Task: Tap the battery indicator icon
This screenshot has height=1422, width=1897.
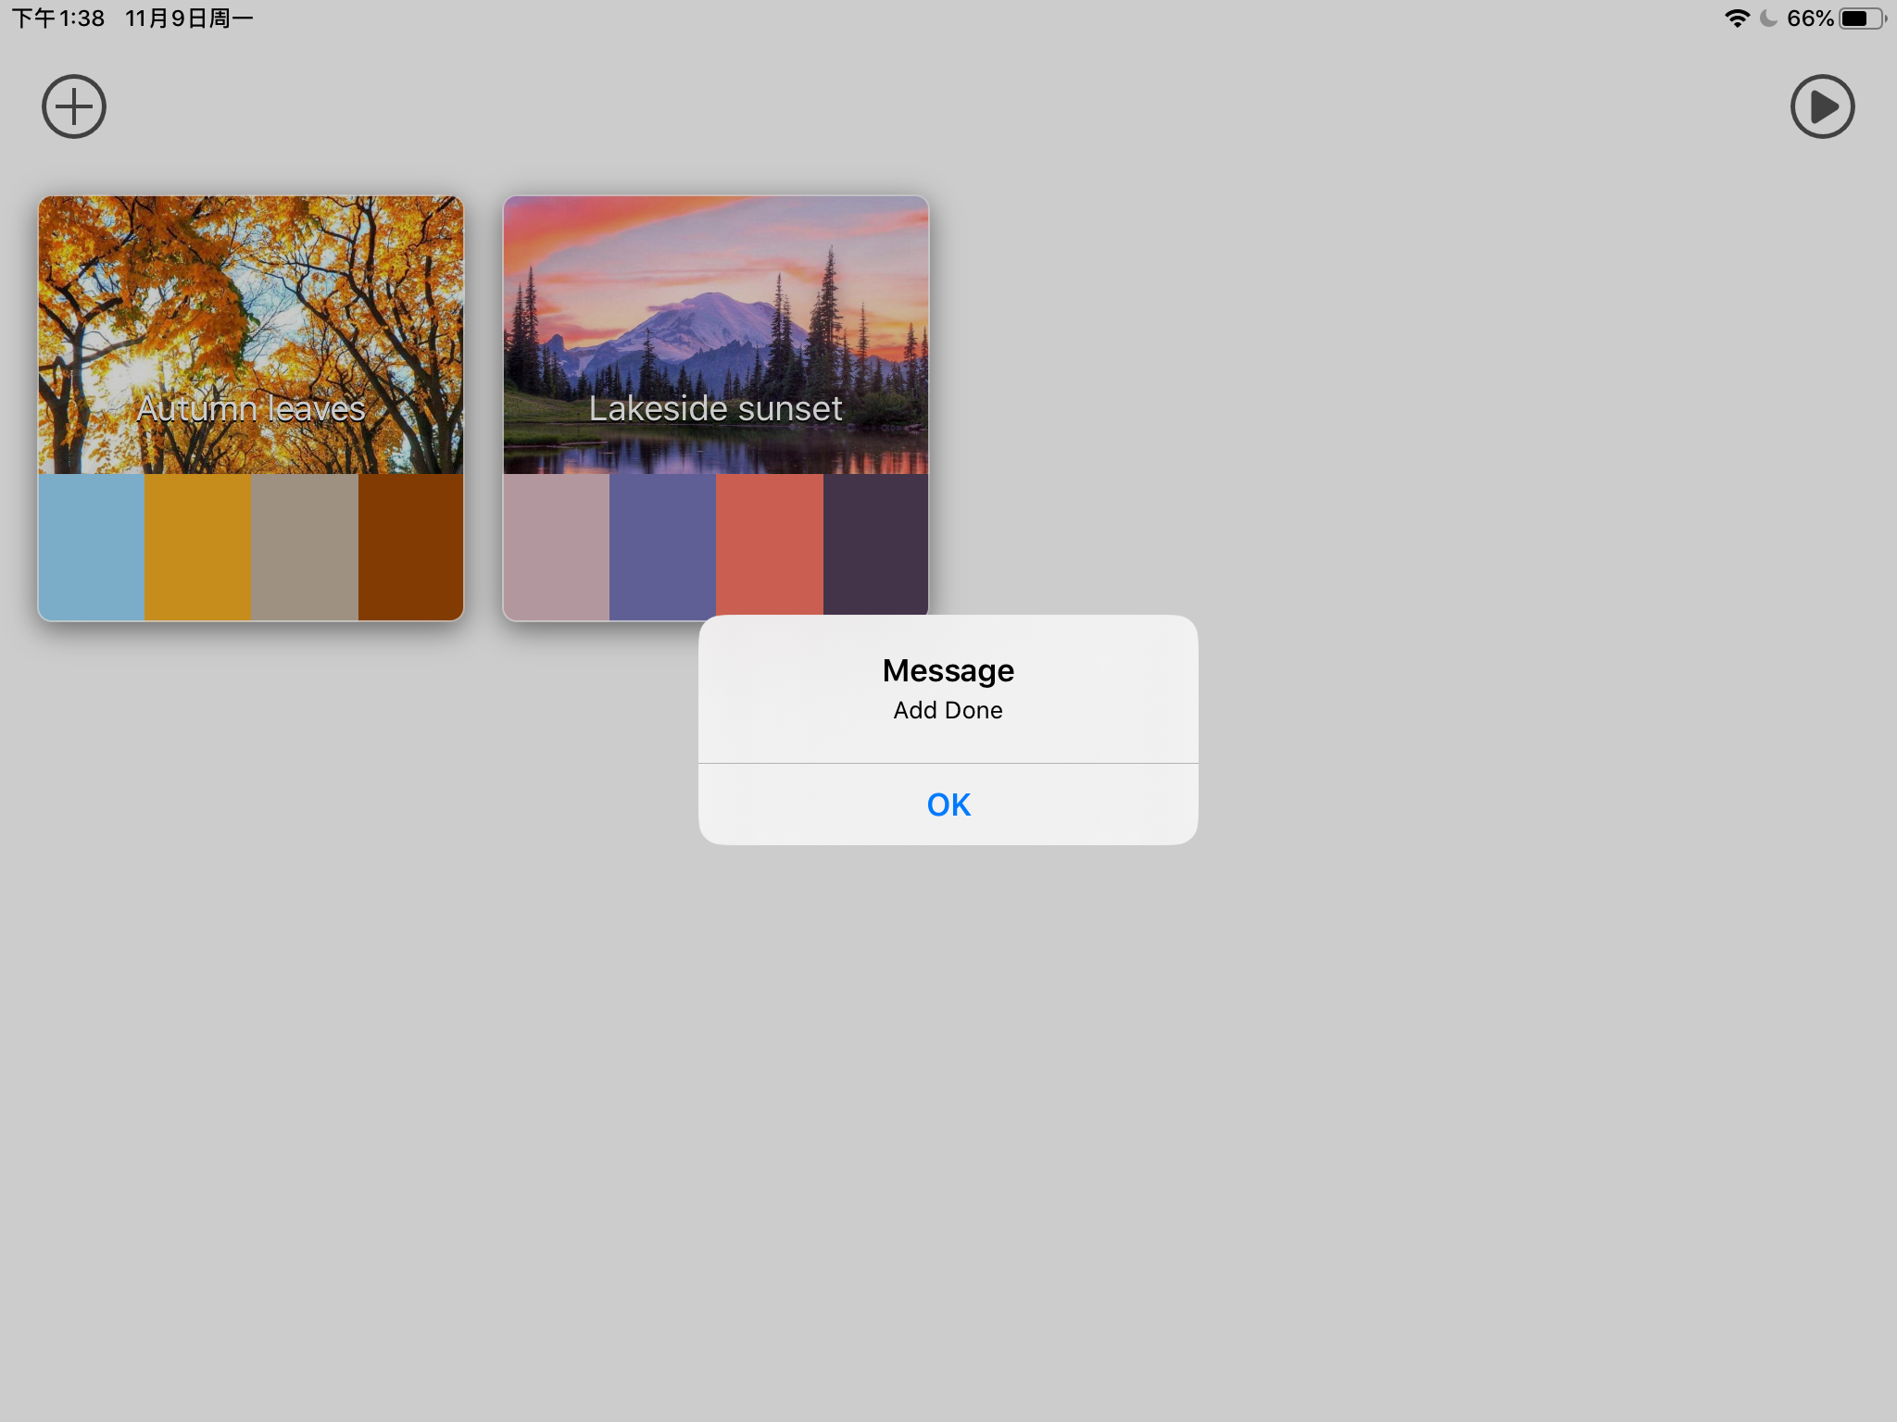Action: (1863, 19)
